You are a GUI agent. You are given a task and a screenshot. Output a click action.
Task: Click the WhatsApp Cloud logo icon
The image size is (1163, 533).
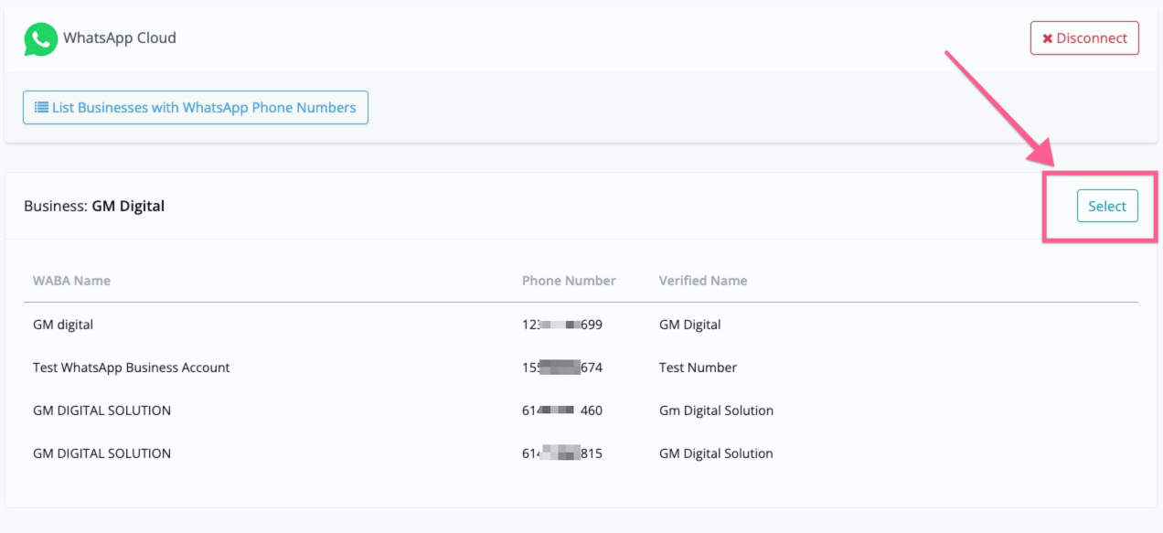click(40, 39)
